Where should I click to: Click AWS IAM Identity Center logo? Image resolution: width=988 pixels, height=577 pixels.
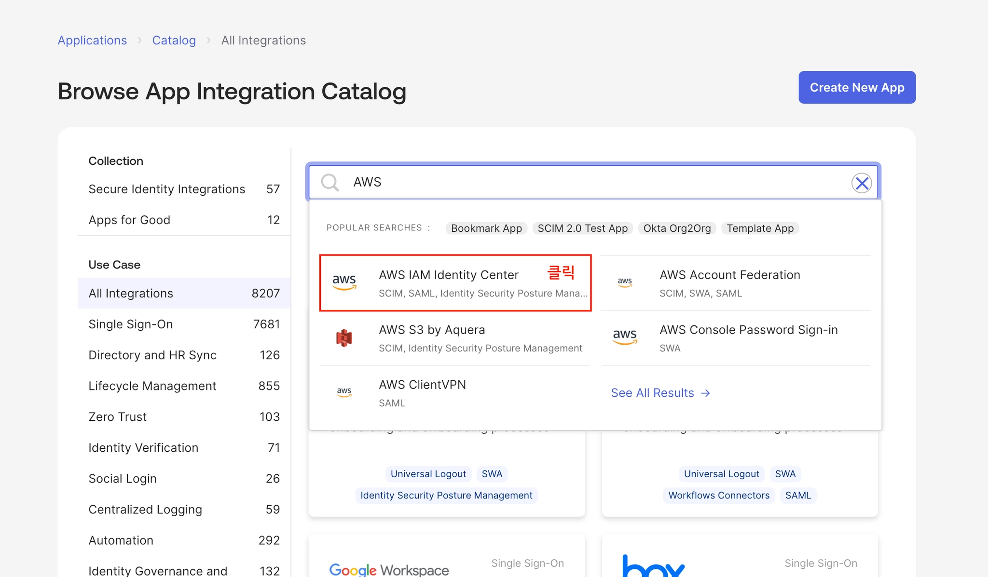(344, 282)
